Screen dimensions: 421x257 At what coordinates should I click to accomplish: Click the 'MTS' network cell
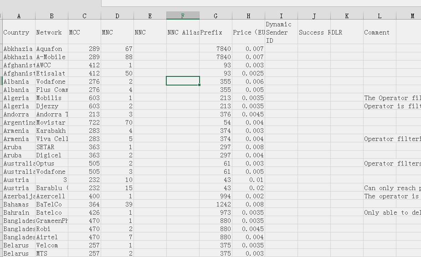pyautogui.click(x=51, y=253)
